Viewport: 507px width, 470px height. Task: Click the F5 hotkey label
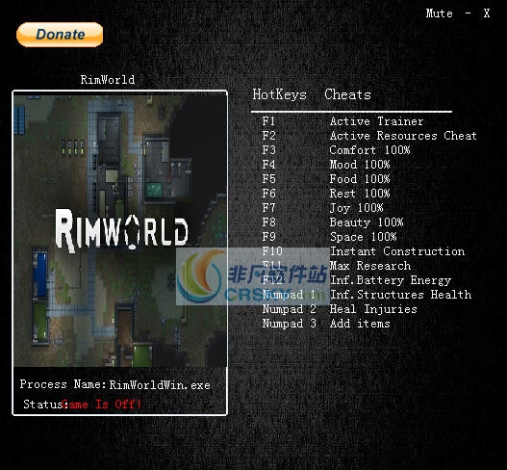coord(268,179)
